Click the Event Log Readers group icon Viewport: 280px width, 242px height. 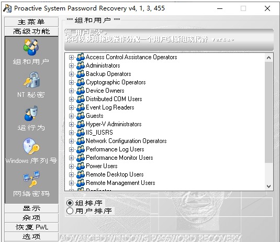point(81,107)
